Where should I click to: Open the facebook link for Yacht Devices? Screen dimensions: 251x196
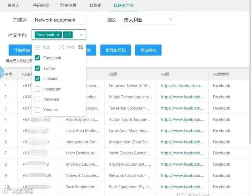(x=182, y=153)
